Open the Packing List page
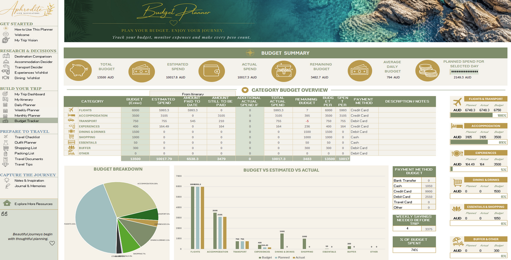This screenshot has width=511, height=260. coord(24,153)
